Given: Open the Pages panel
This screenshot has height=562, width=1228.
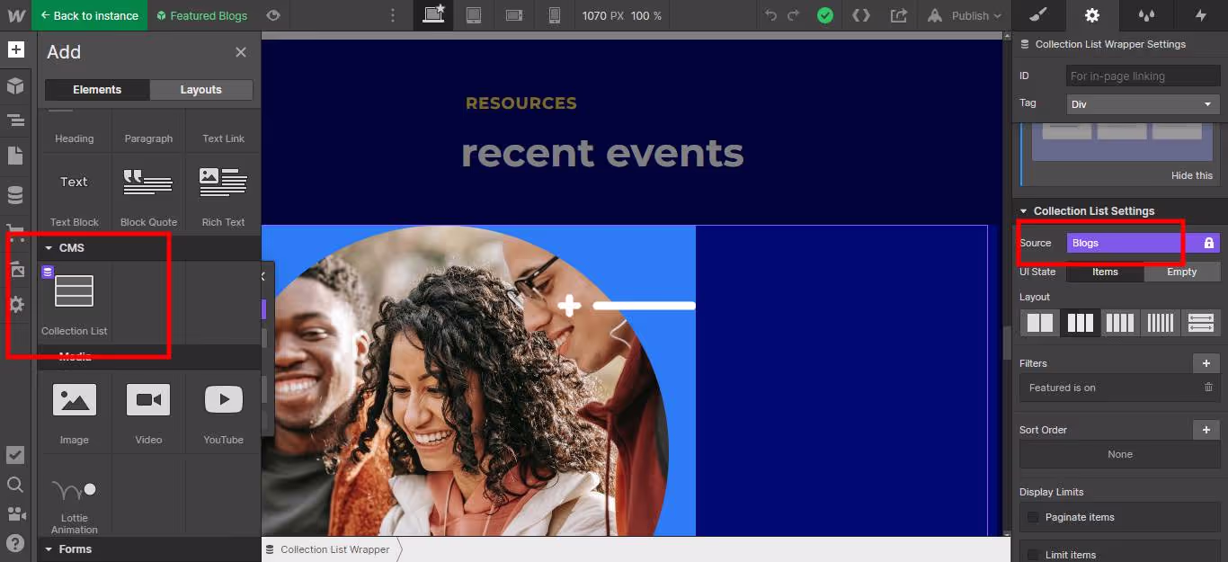Looking at the screenshot, I should (15, 156).
